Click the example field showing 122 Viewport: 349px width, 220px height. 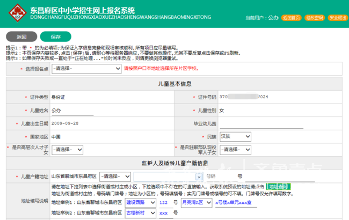[166, 203]
